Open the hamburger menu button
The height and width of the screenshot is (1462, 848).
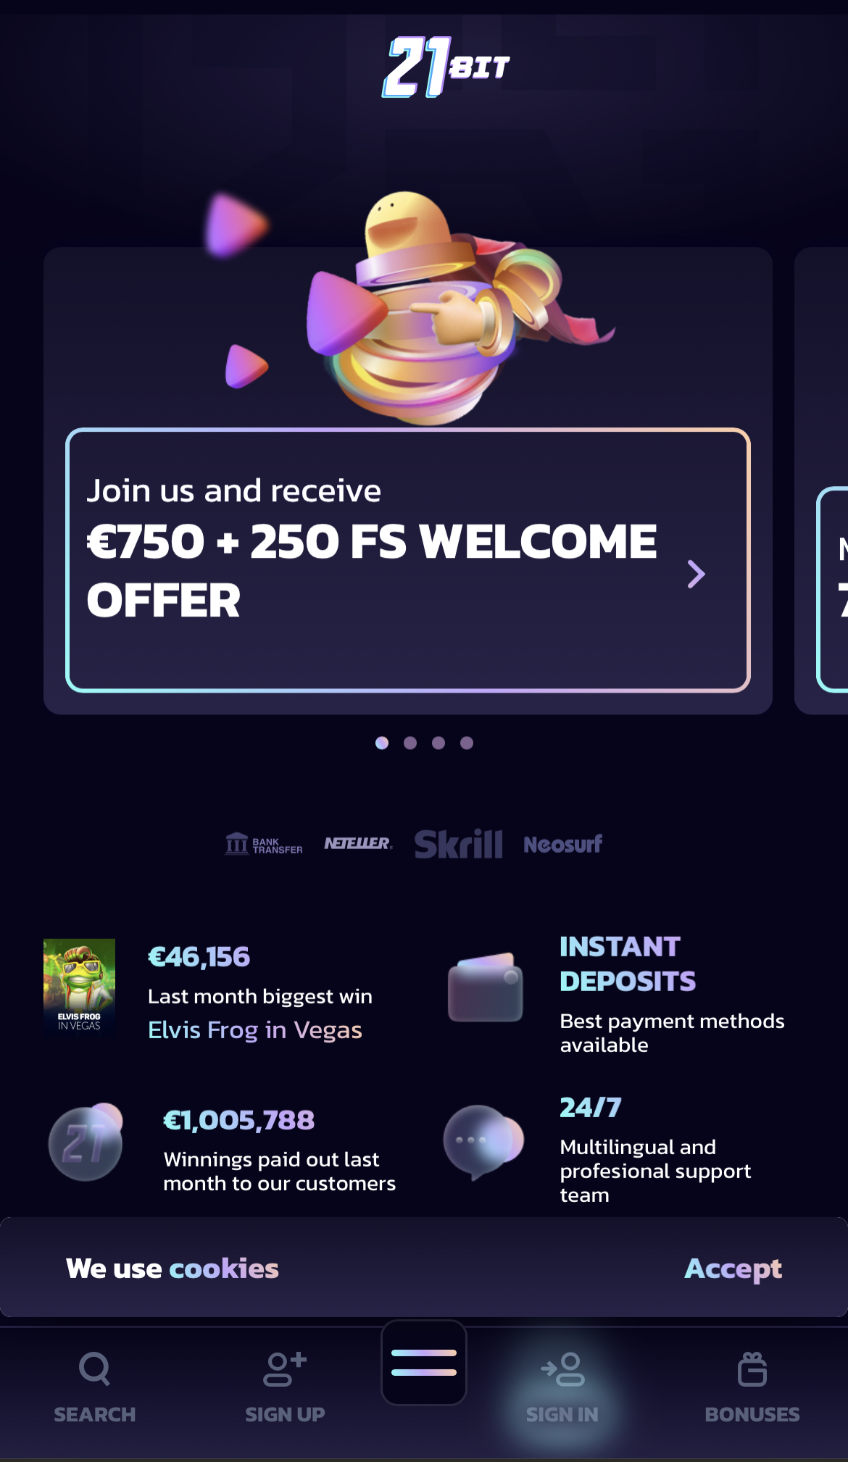pos(424,1362)
